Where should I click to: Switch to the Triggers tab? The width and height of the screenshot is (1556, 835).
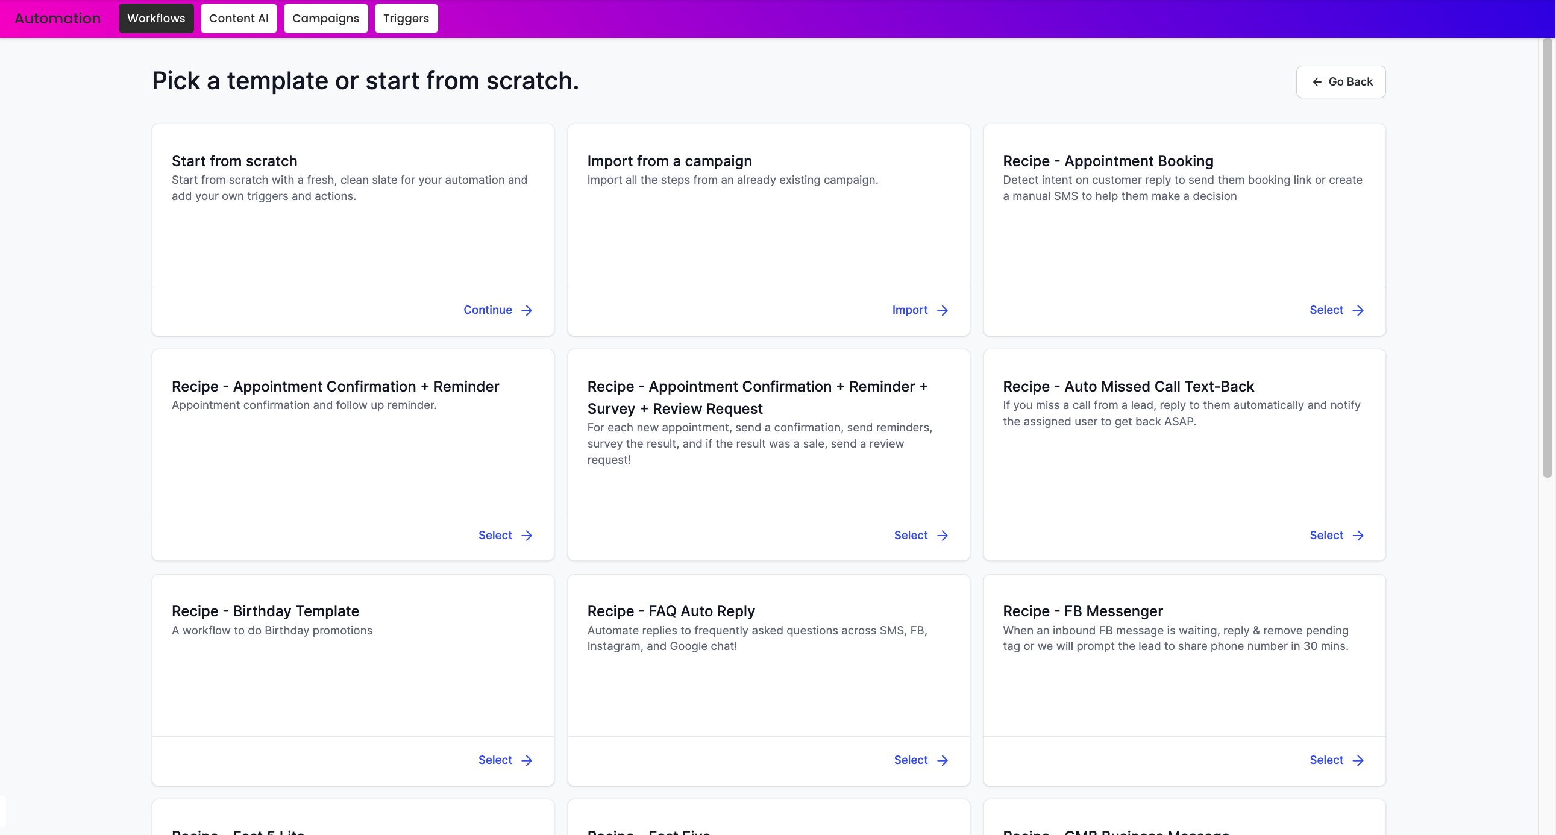pyautogui.click(x=406, y=18)
